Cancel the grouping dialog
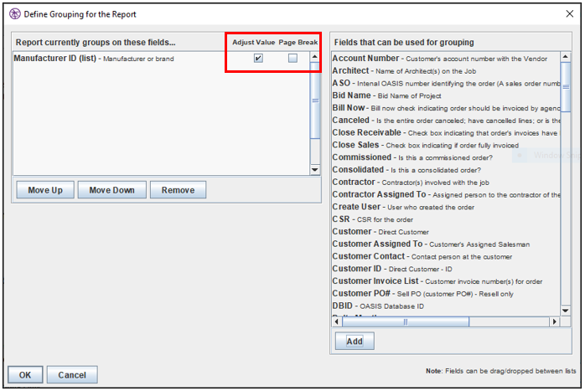585x391 pixels. 72,374
